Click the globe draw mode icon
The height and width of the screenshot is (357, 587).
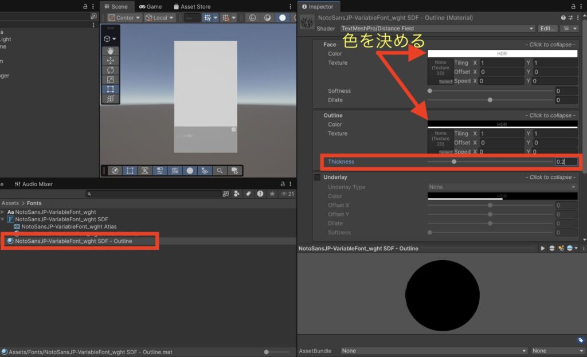[252, 18]
